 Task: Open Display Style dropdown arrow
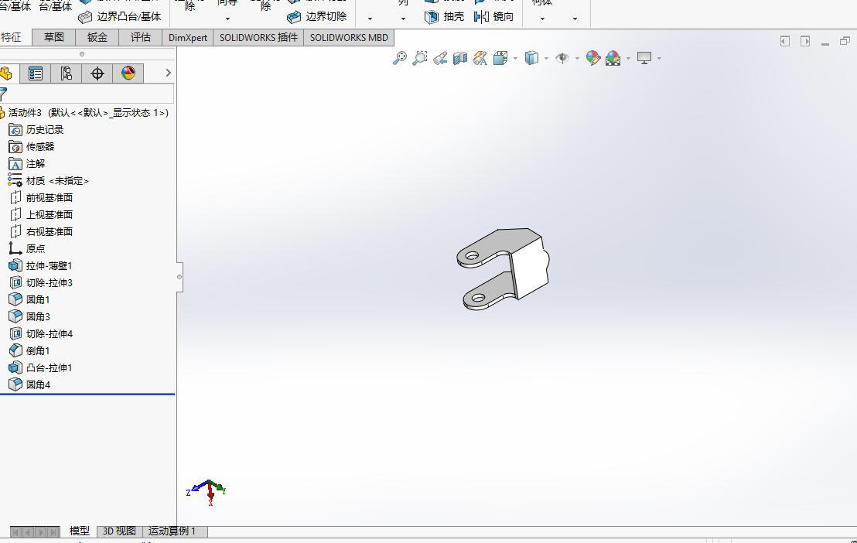click(x=546, y=58)
